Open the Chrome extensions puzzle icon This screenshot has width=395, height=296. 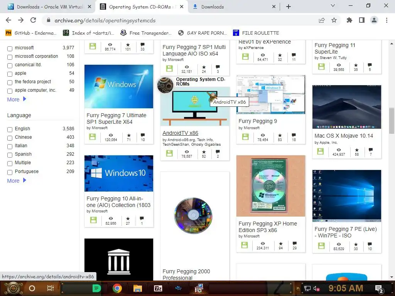(349, 20)
